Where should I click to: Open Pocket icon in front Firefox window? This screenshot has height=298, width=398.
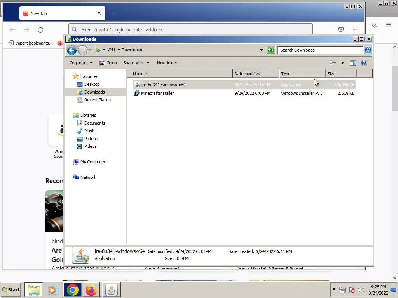click(x=341, y=29)
